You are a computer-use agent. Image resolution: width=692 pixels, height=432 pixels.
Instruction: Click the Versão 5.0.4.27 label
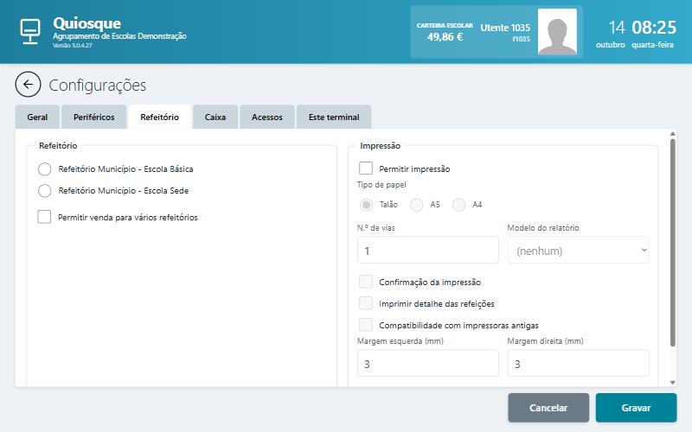(x=73, y=46)
